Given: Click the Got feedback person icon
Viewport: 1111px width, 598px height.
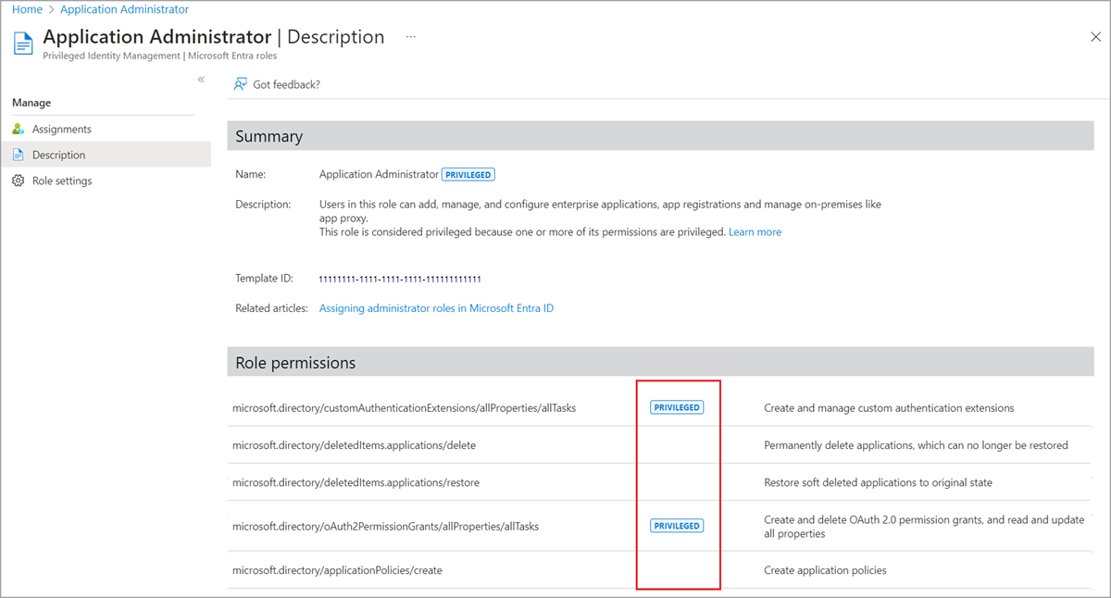Looking at the screenshot, I should (x=241, y=84).
